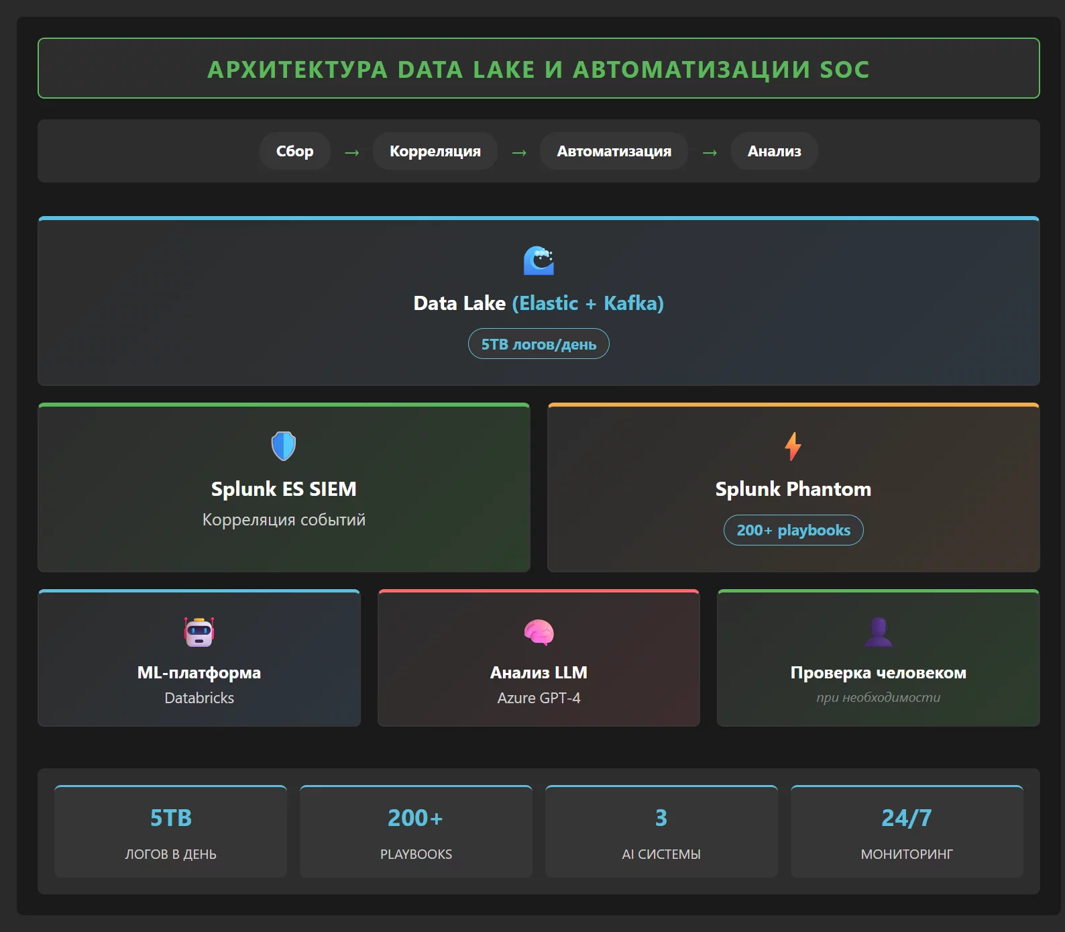Open the 5TB логов в день stat card
The image size is (1065, 932).
(170, 832)
